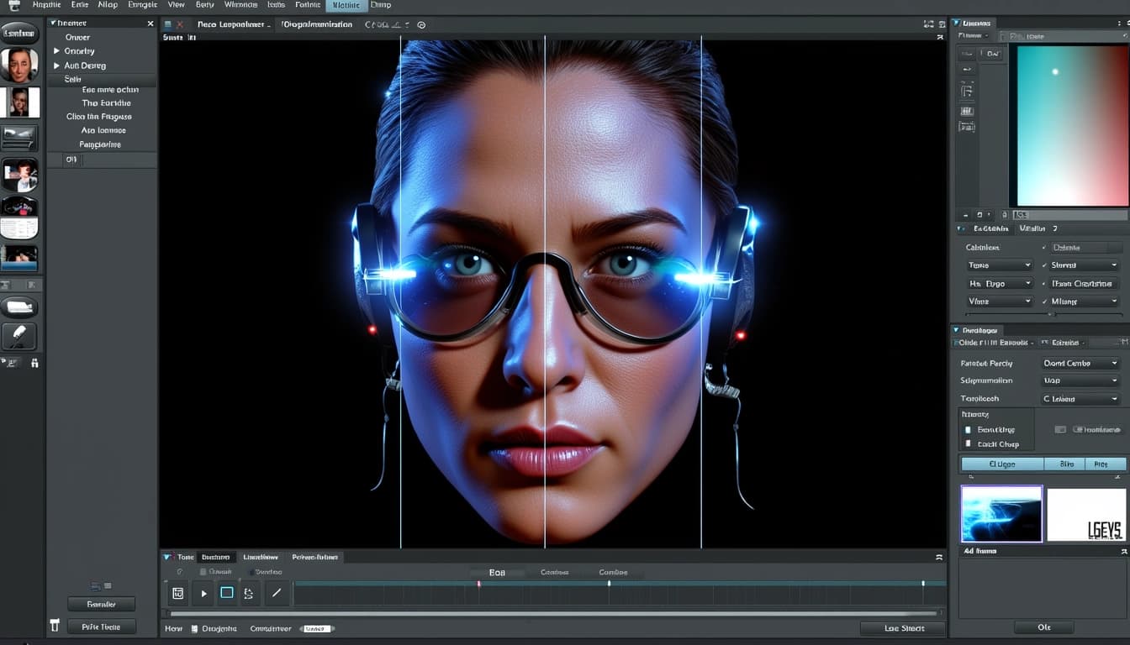
Task: Click the white dot in color gradient picker
Action: tap(1055, 71)
